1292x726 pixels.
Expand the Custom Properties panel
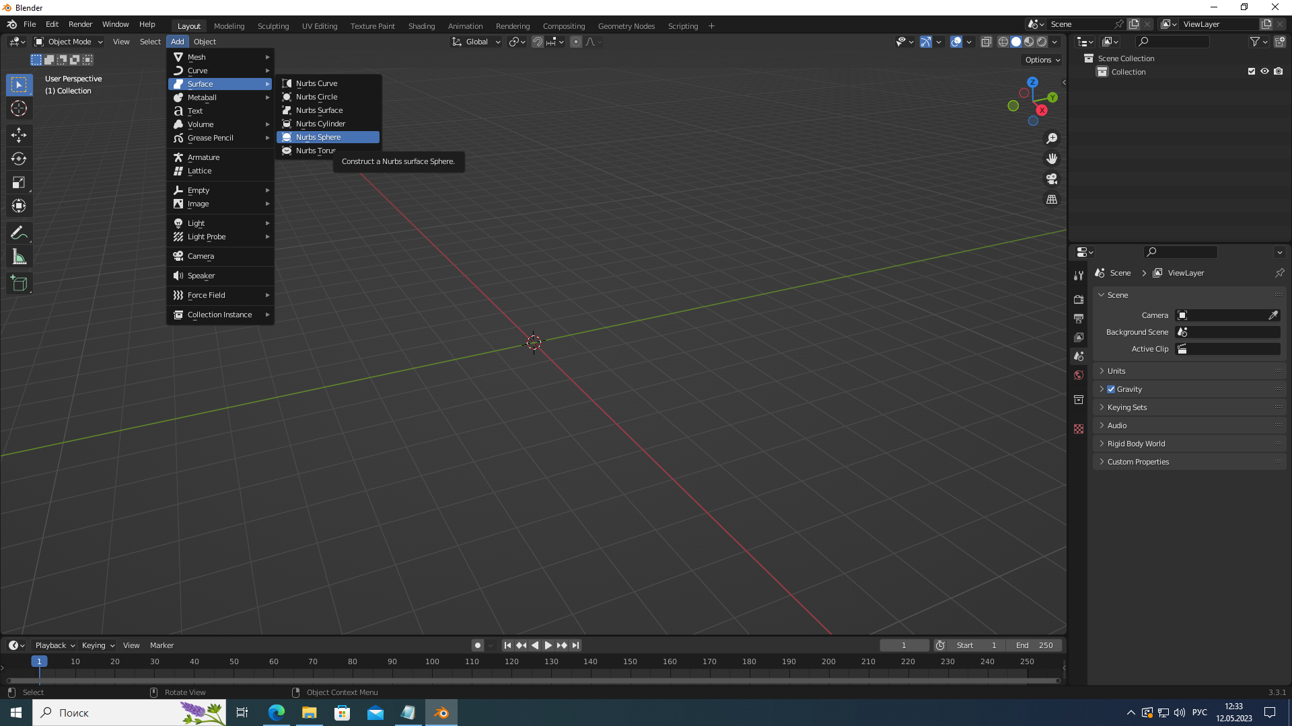(1189, 462)
